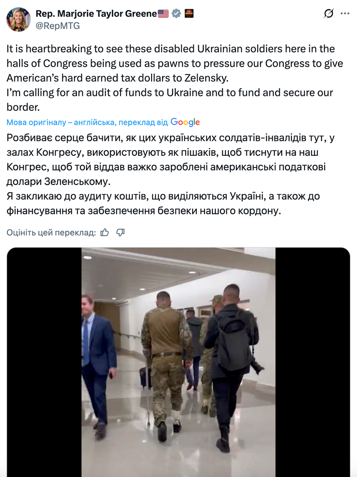Rate the translation with thumbs down
The width and height of the screenshot is (357, 477).
click(120, 233)
